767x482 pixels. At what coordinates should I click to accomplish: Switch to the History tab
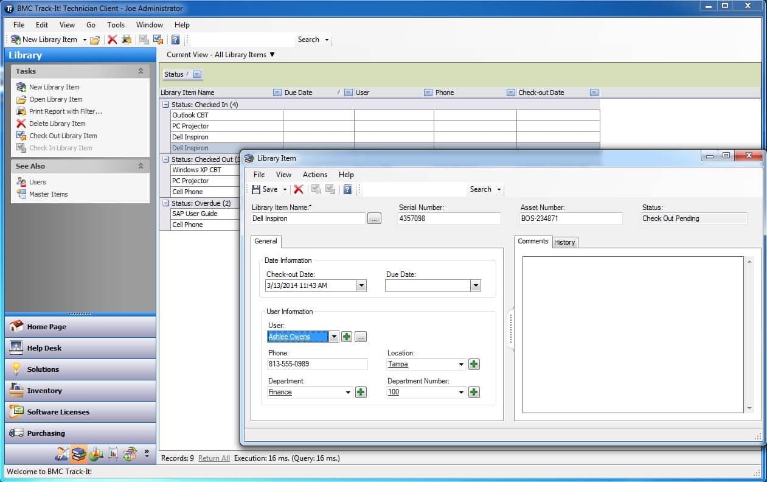click(564, 242)
